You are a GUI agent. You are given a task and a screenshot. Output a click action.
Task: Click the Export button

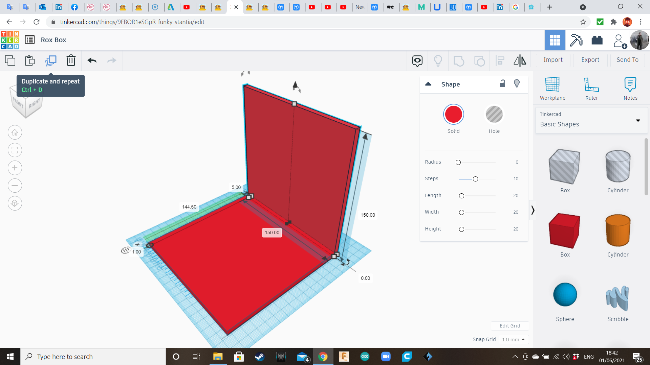[590, 60]
